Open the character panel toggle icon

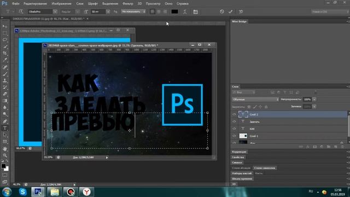click(196, 11)
